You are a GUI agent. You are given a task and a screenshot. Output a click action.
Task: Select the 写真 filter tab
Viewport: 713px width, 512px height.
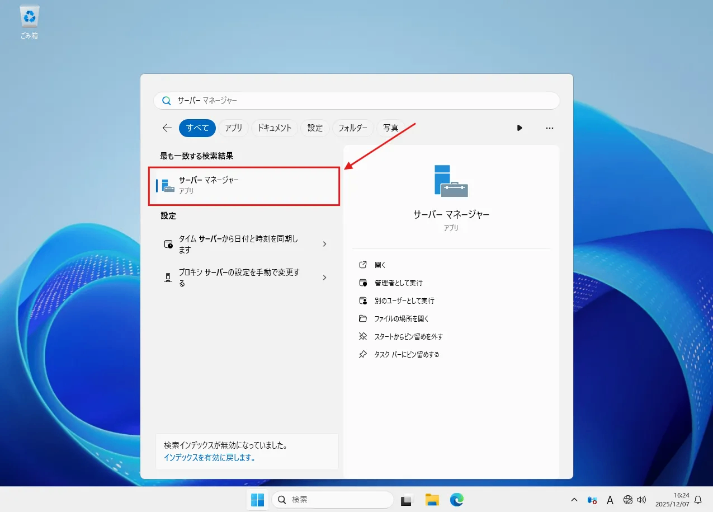point(391,128)
